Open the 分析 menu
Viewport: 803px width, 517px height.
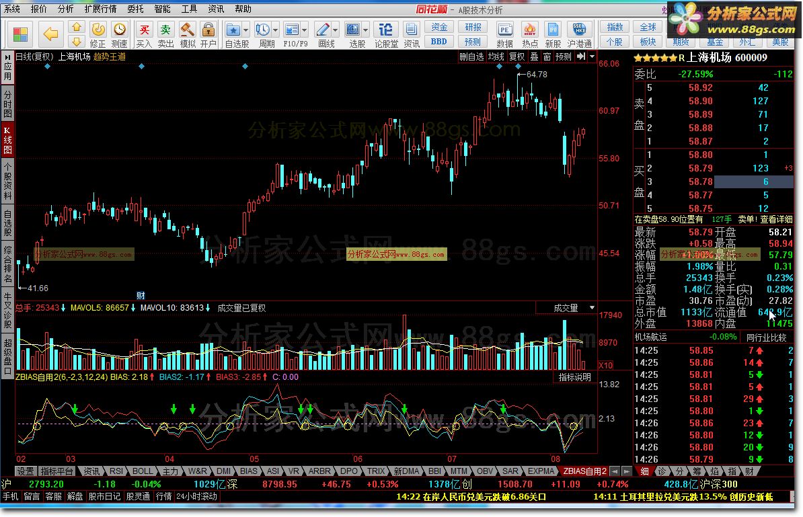(65, 9)
